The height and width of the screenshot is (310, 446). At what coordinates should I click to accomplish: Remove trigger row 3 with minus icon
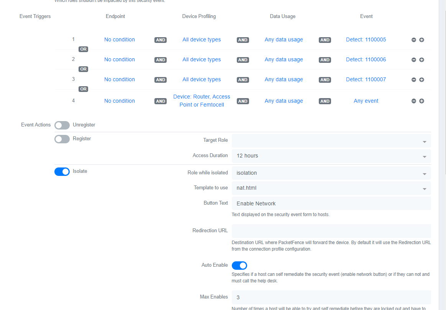point(414,80)
